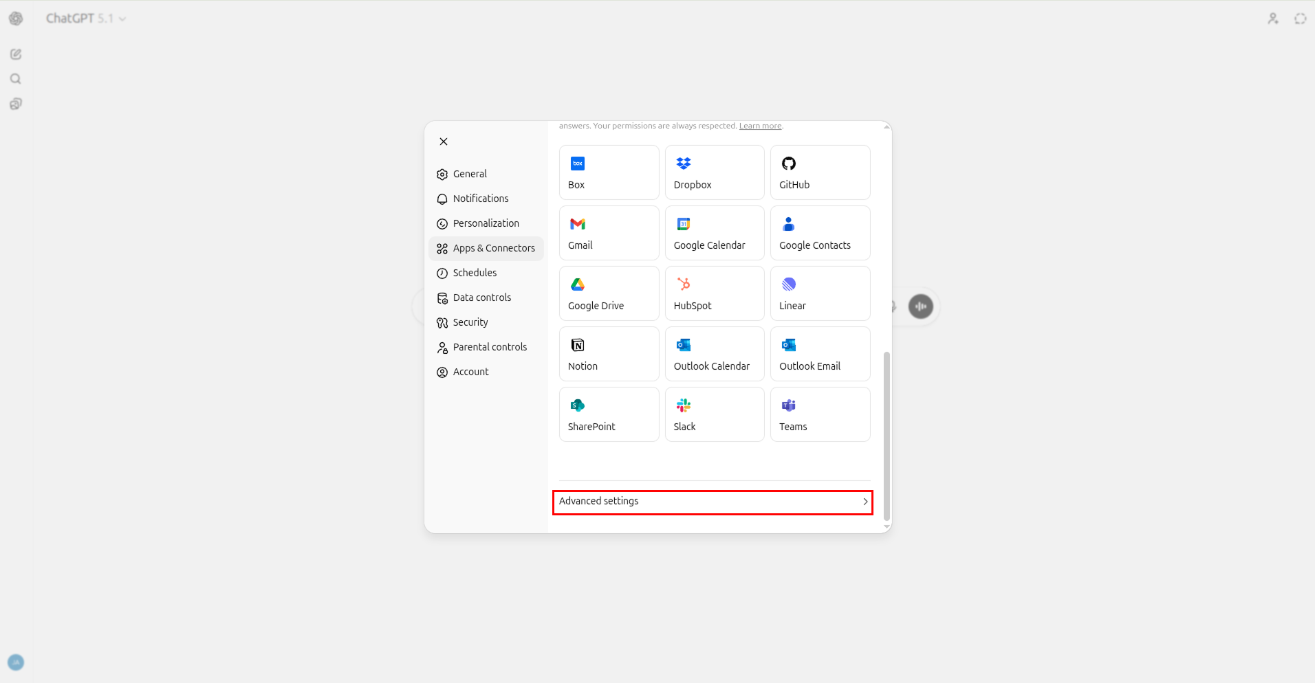Connect Microsoft Teams
This screenshot has width=1315, height=683.
(820, 414)
